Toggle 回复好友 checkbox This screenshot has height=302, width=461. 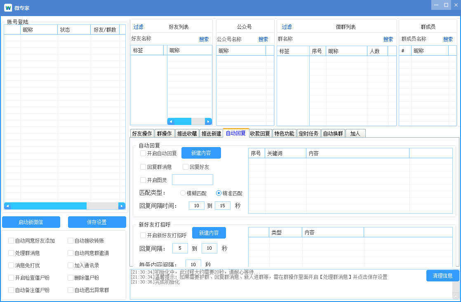(x=186, y=167)
